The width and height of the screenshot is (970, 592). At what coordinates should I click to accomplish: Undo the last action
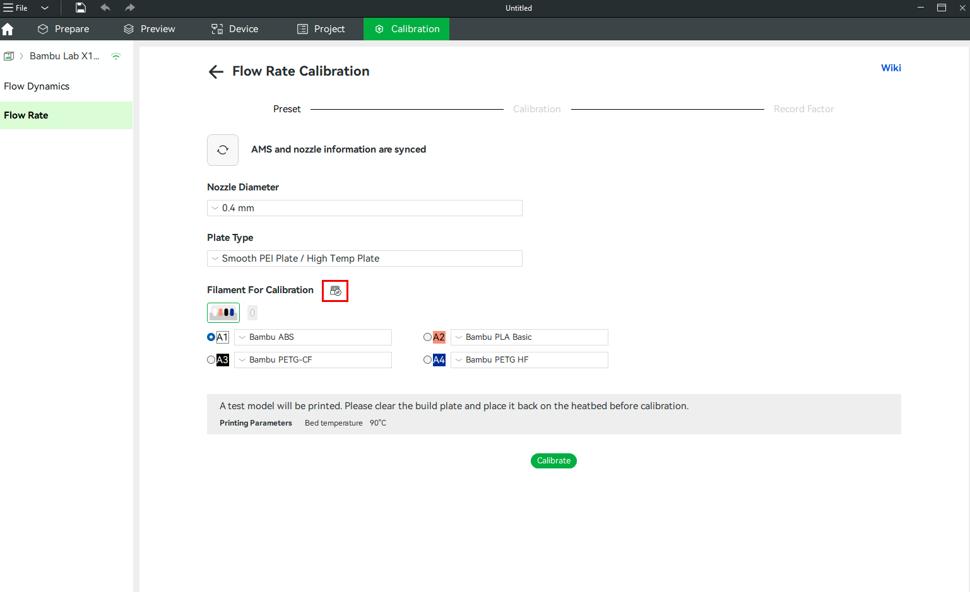click(105, 8)
